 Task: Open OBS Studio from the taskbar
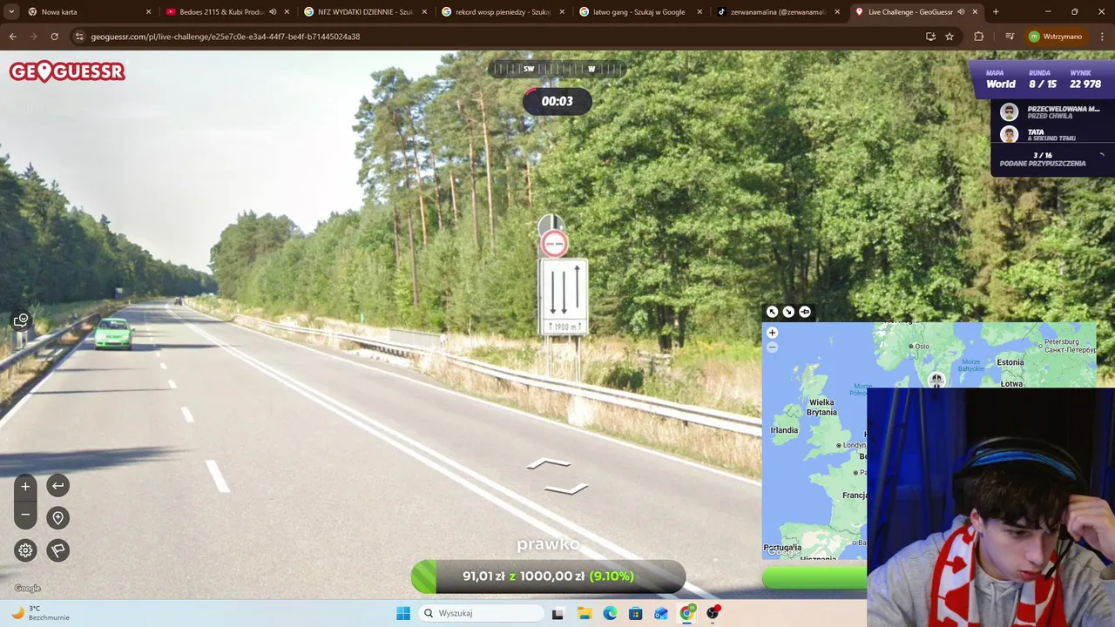pos(713,613)
